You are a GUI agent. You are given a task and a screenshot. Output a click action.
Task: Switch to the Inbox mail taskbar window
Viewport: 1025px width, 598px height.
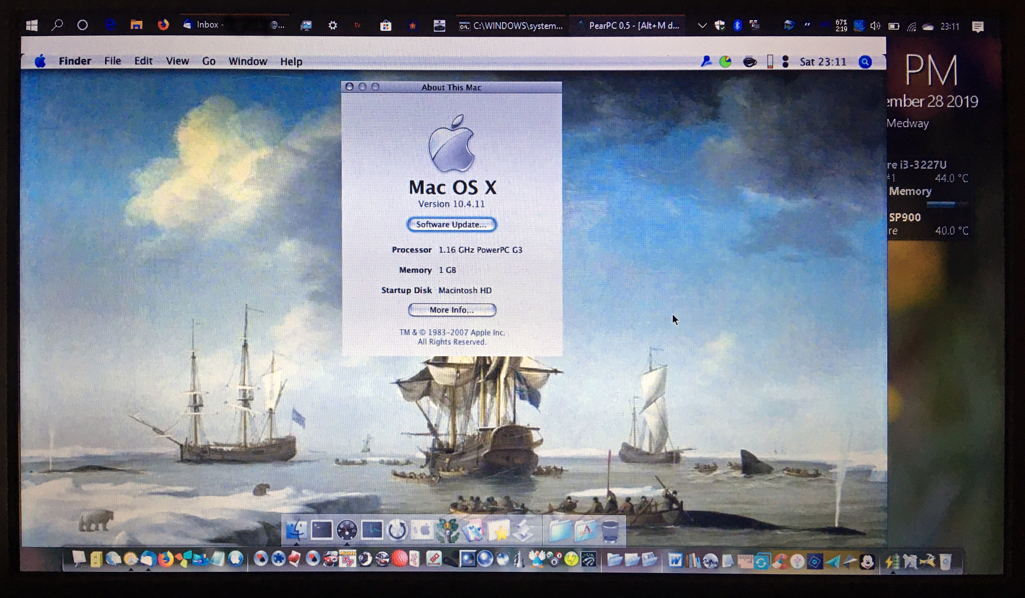(x=235, y=25)
